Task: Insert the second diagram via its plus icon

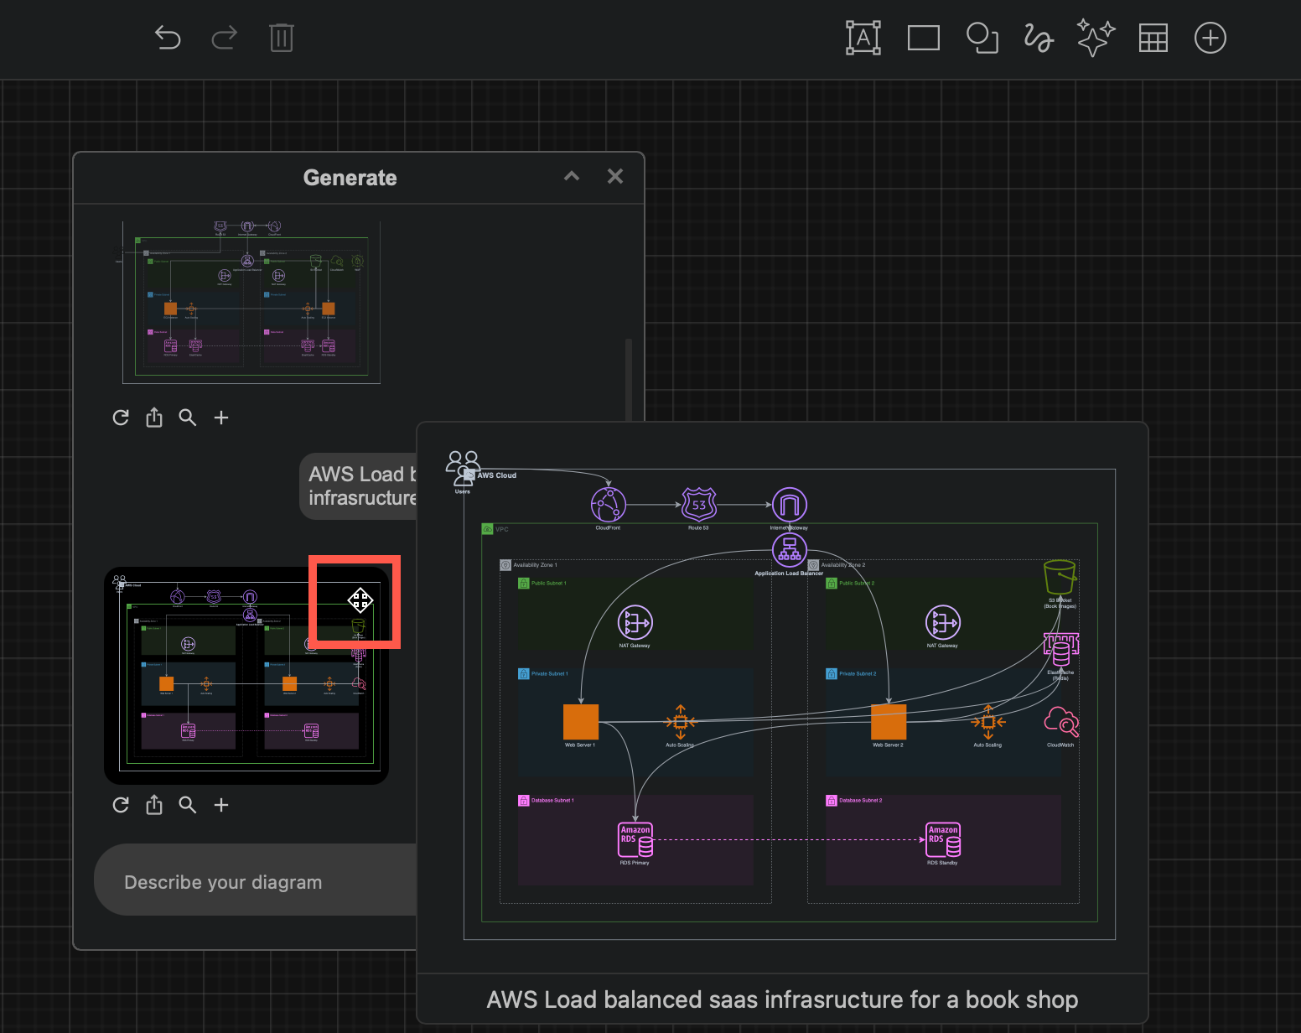Action: 220,804
